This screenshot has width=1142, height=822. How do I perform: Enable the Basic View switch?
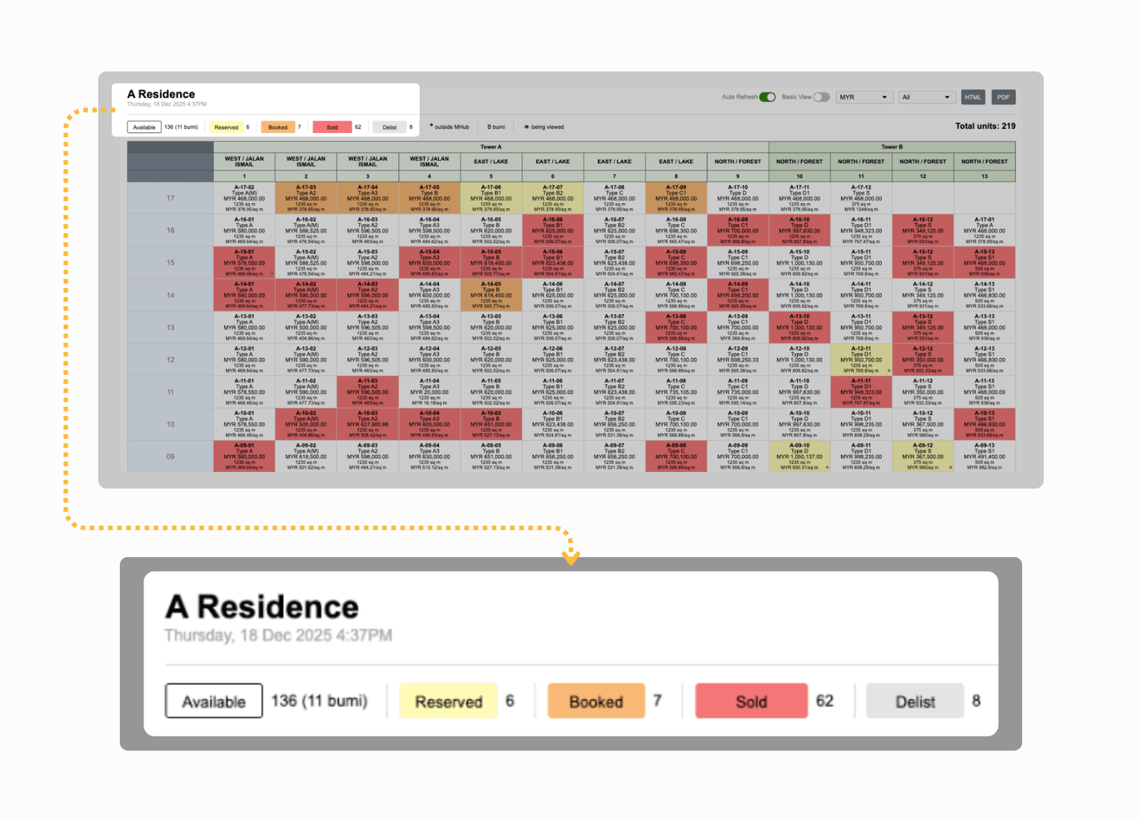pyautogui.click(x=821, y=97)
